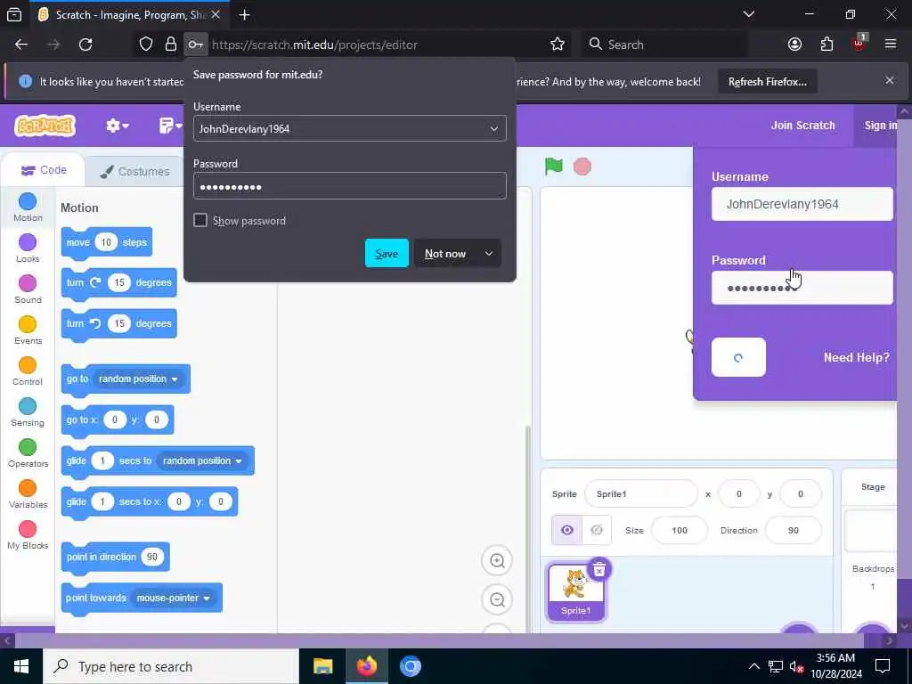Delete Sprite1 with the trash icon
This screenshot has height=684, width=912.
pyautogui.click(x=599, y=569)
